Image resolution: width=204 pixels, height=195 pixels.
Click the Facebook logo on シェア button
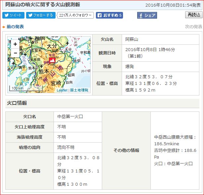(141, 16)
